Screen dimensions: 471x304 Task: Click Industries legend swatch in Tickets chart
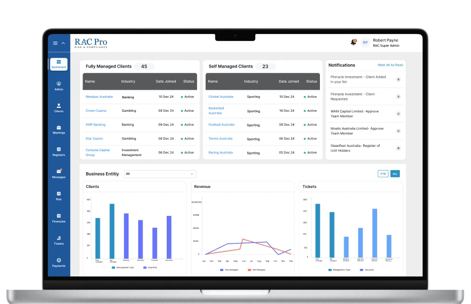tap(361, 270)
